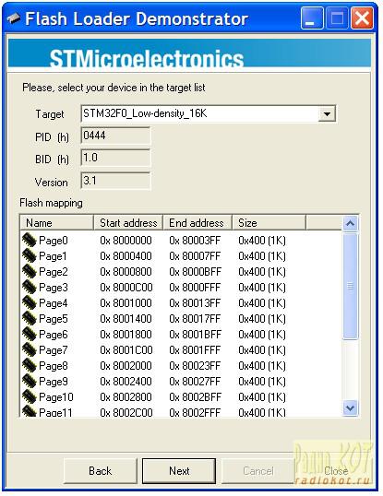Sort by the Size column header
Image resolution: width=383 pixels, height=496 pixels.
click(269, 222)
